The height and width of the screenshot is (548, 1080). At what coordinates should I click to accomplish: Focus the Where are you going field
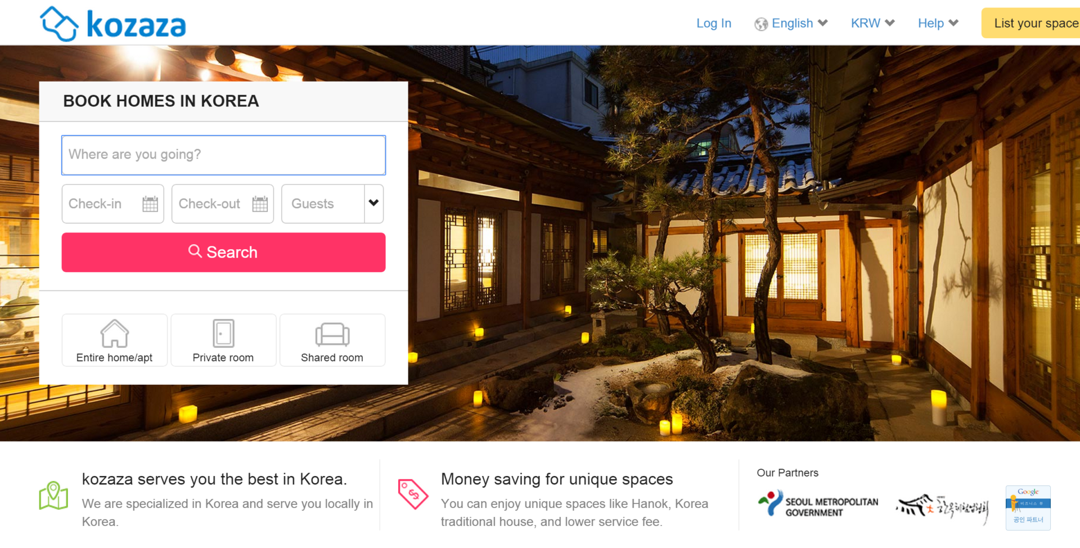[223, 155]
